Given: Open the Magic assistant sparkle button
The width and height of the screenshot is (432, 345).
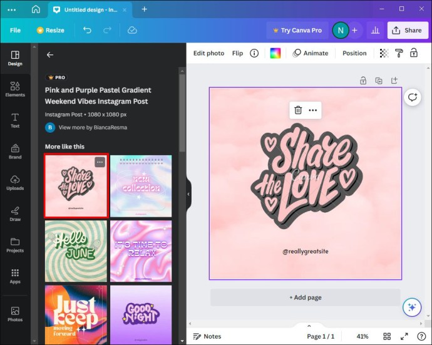Looking at the screenshot, I should (x=412, y=307).
